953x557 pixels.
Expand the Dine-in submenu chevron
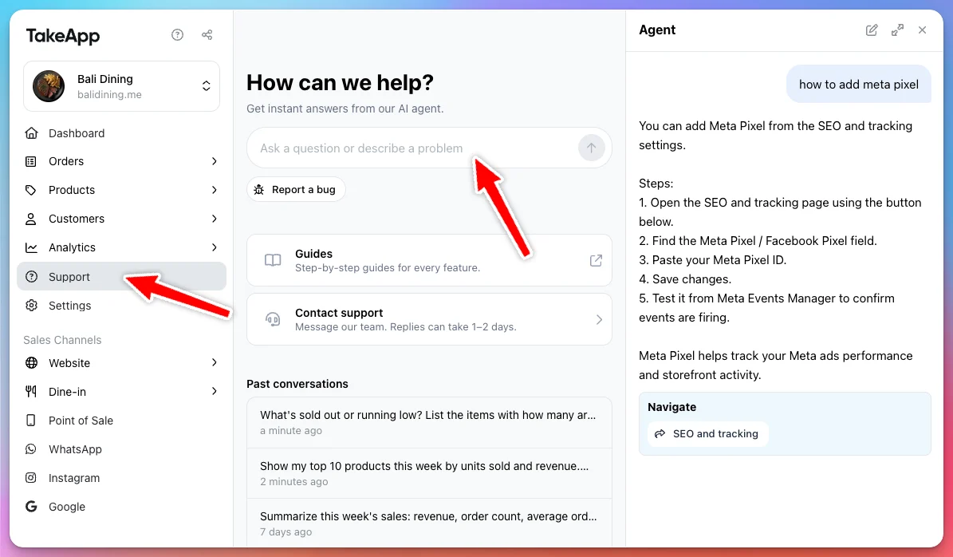pos(214,391)
